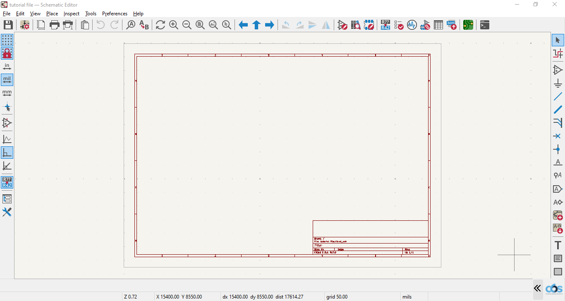Open the Symbol Library Browser
Screen dimensions: 565x301
356,25
